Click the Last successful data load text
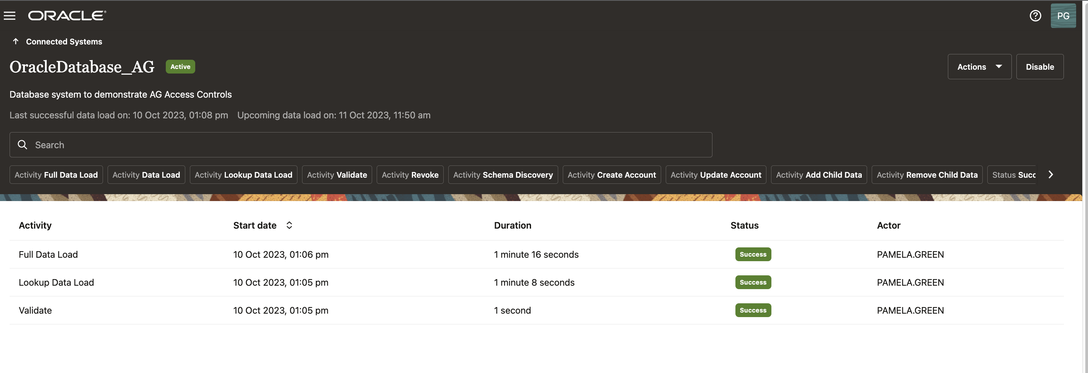1088x373 pixels. (119, 115)
